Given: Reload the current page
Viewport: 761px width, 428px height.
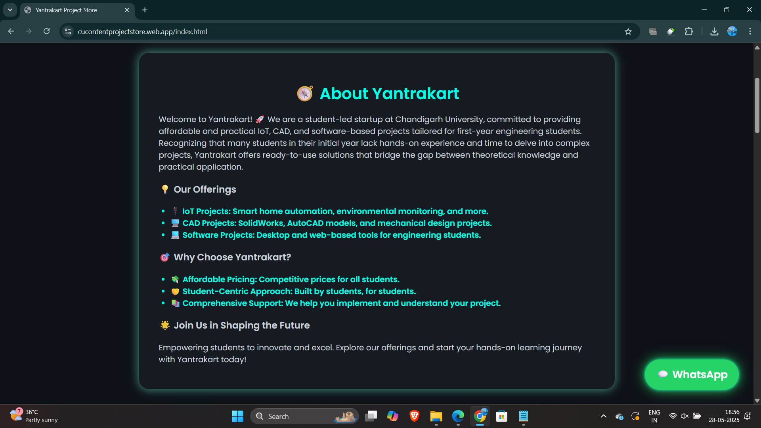Looking at the screenshot, I should (46, 31).
